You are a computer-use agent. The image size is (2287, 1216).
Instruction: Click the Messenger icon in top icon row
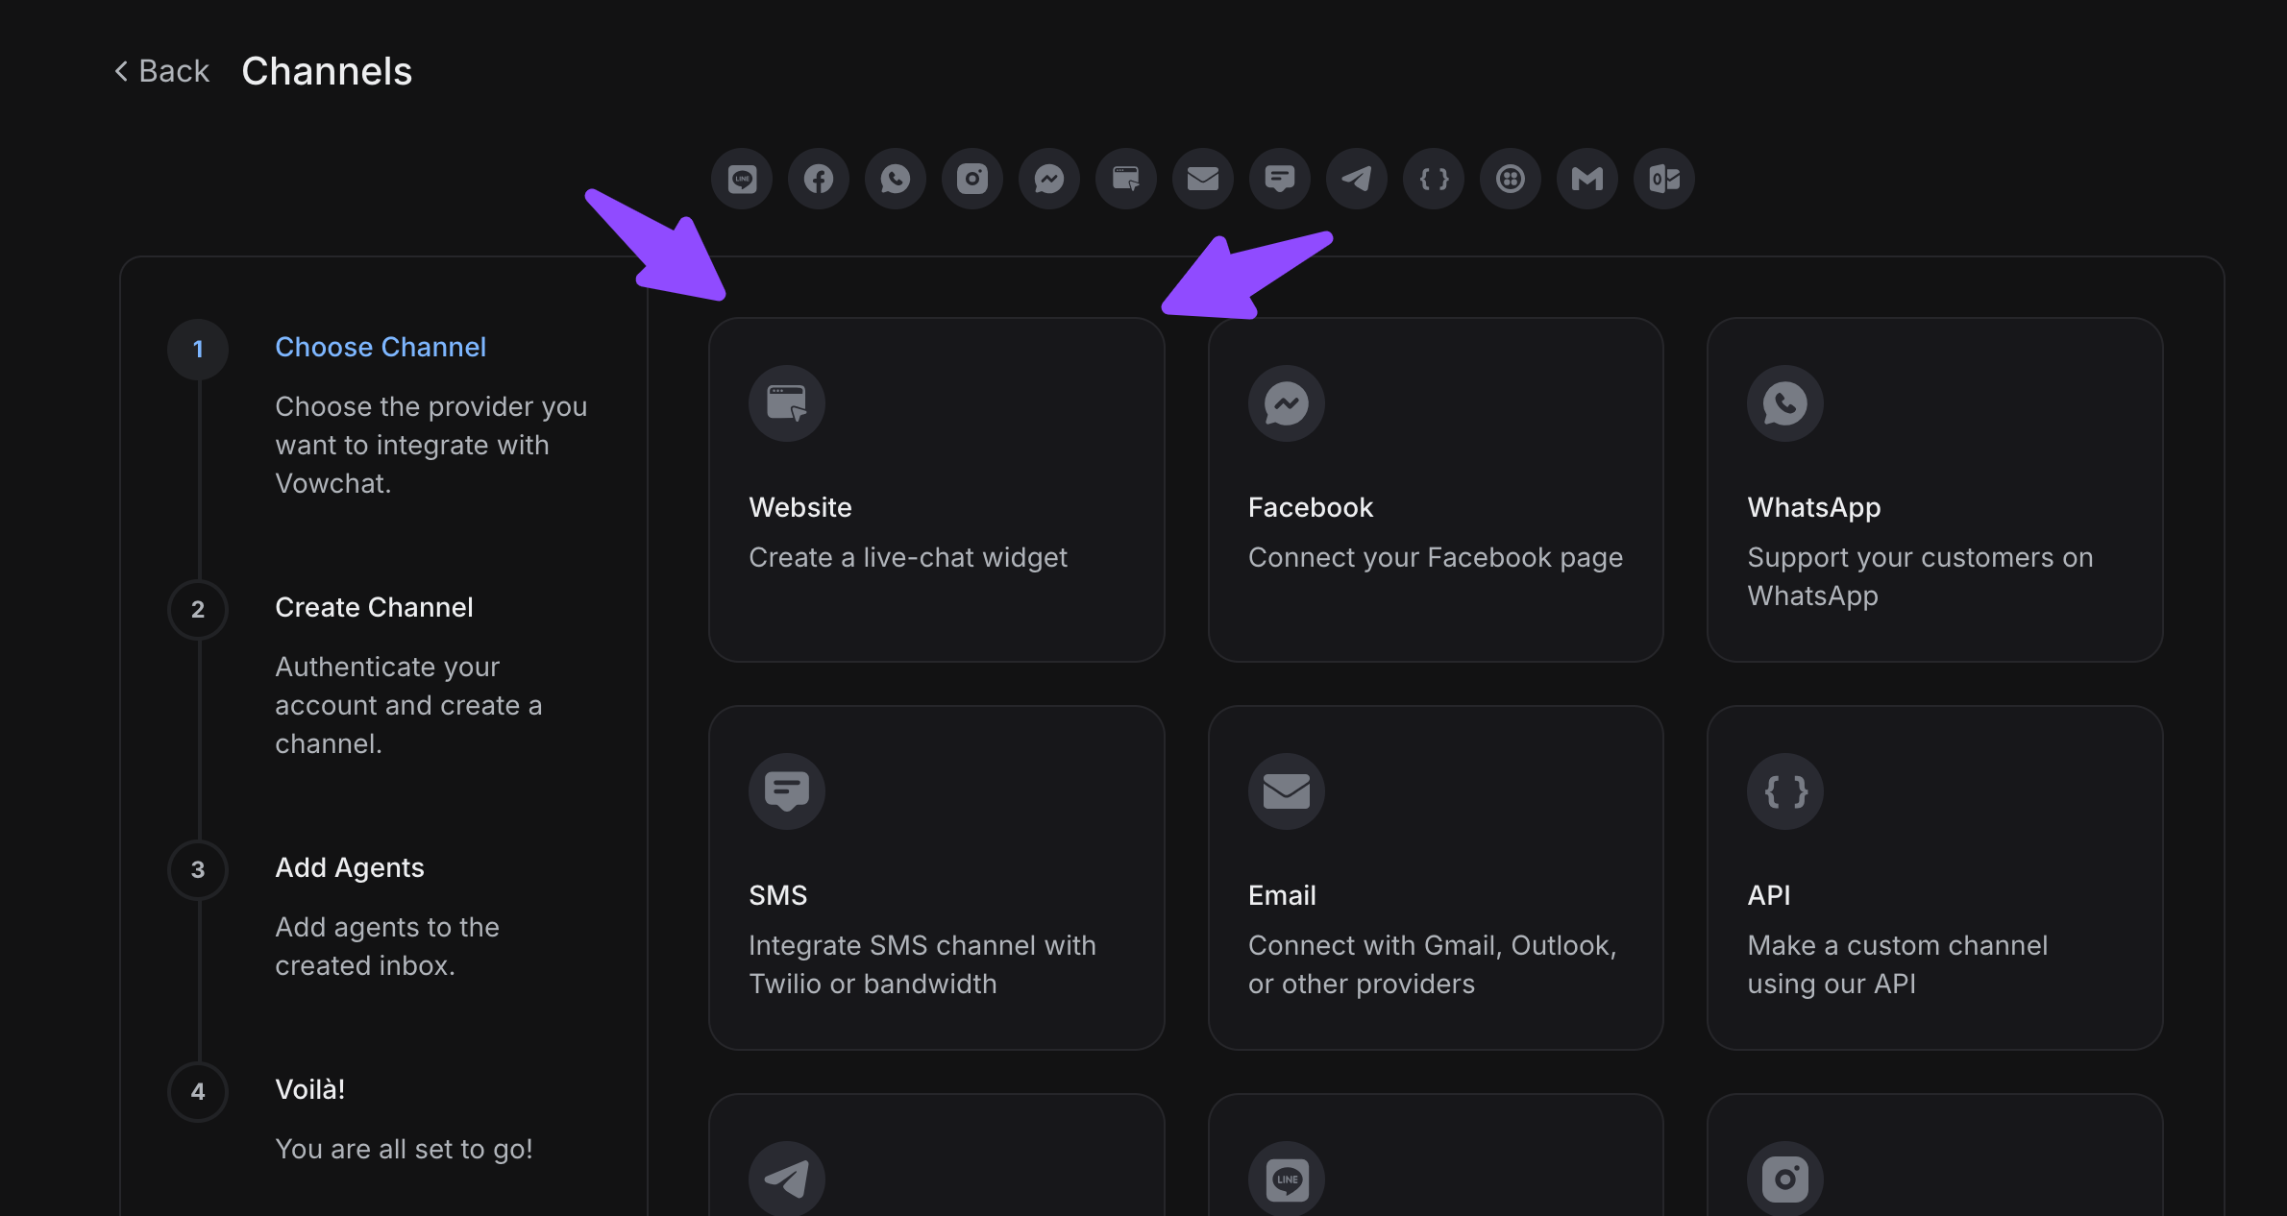point(1049,179)
